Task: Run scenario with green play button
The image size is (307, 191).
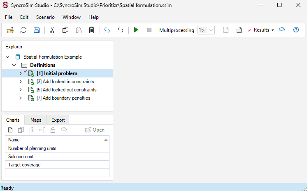Action: [x=136, y=30]
